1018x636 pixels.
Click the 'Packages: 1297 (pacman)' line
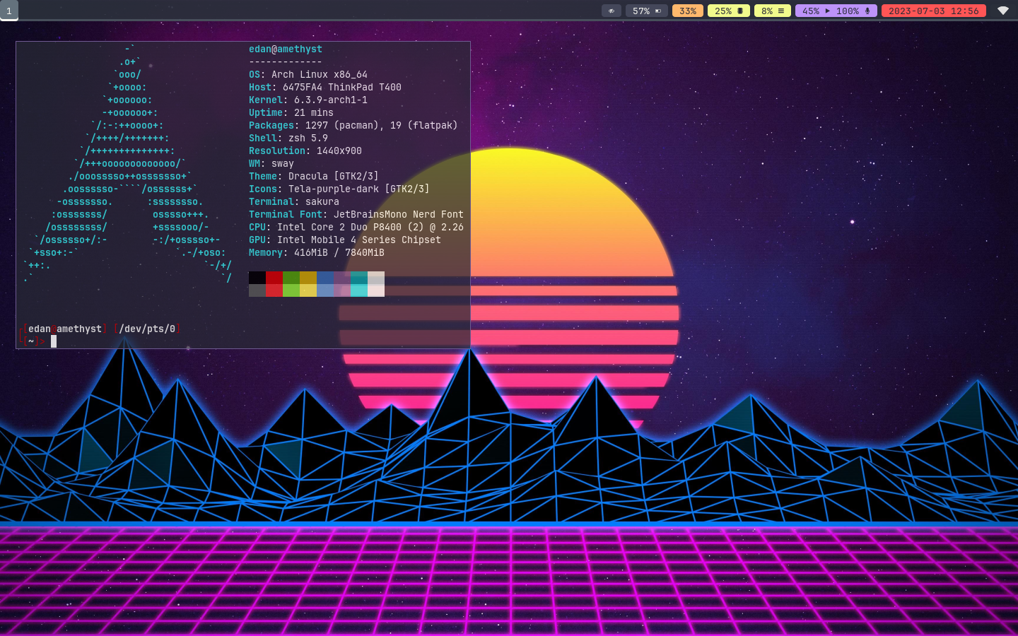(x=353, y=125)
